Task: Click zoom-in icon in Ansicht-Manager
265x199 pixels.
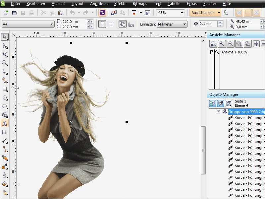Action: (x=222, y=44)
